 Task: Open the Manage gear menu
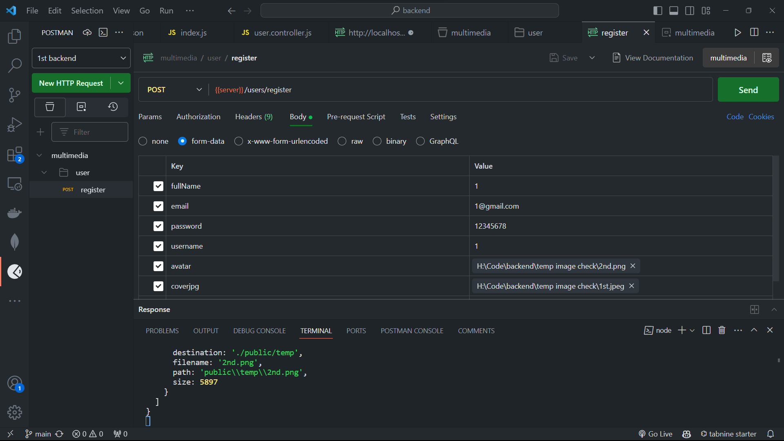(x=15, y=412)
